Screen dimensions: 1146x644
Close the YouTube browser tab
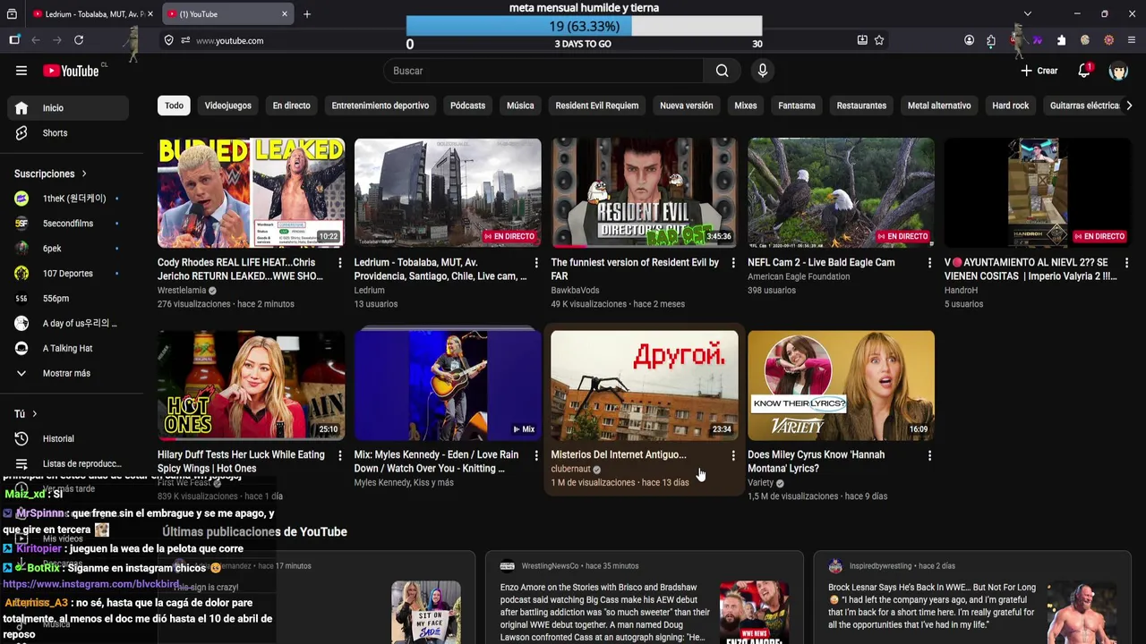click(285, 14)
